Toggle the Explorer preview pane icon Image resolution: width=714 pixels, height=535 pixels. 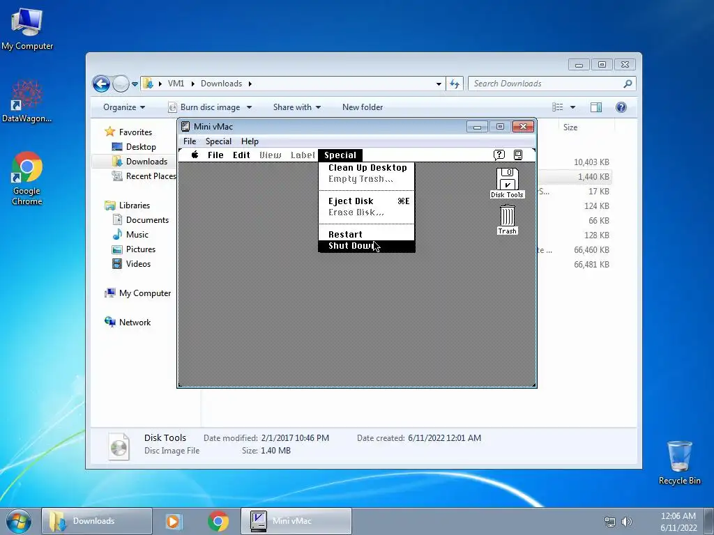click(x=595, y=107)
